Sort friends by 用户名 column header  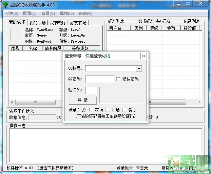(x=119, y=28)
